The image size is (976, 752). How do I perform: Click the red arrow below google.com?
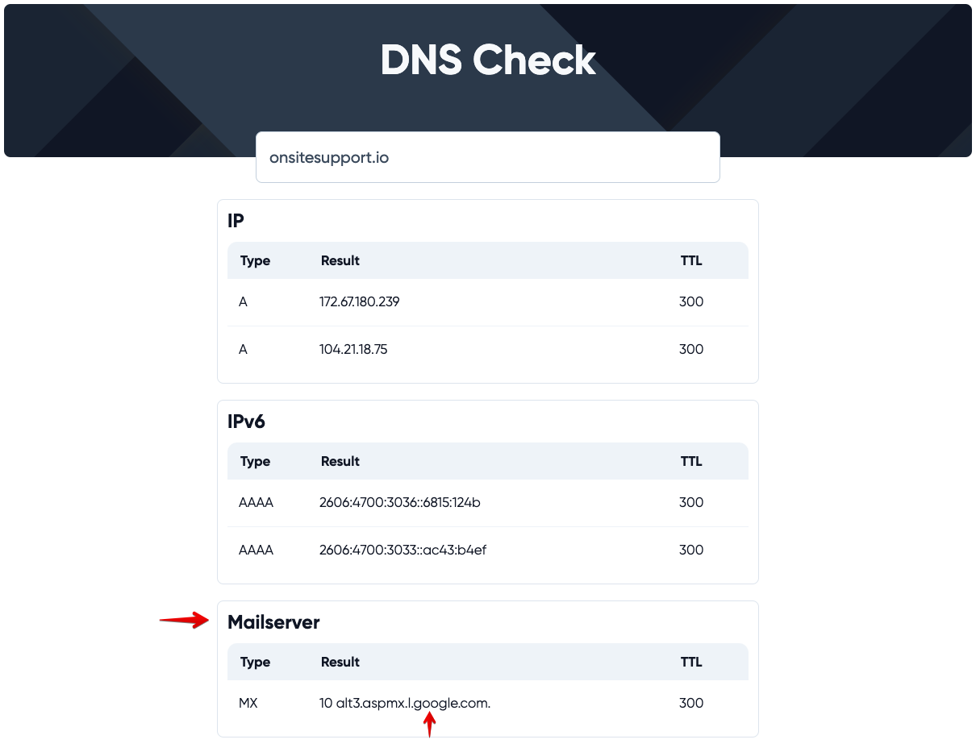pos(430,725)
